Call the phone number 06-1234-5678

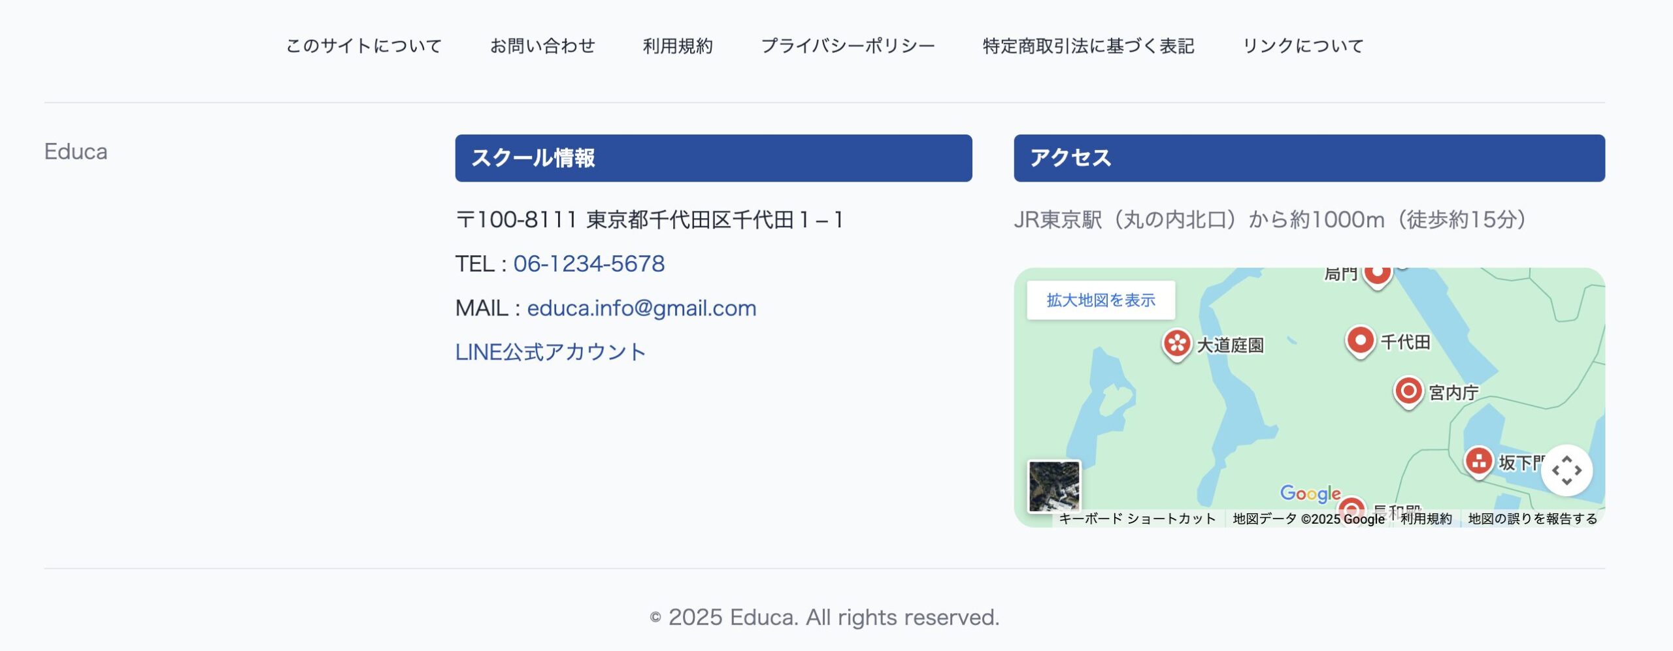point(589,264)
